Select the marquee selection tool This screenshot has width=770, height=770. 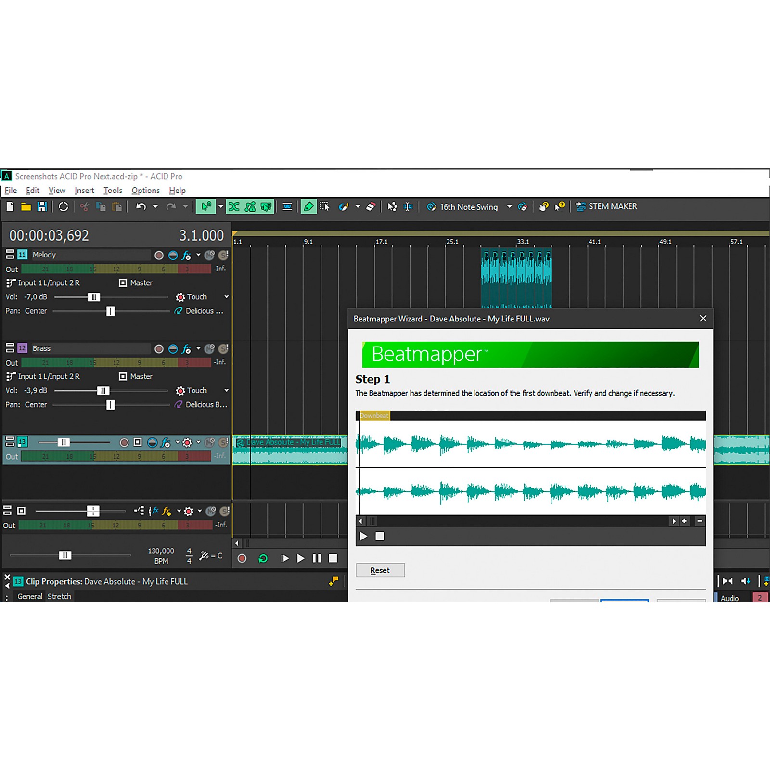[x=325, y=207]
